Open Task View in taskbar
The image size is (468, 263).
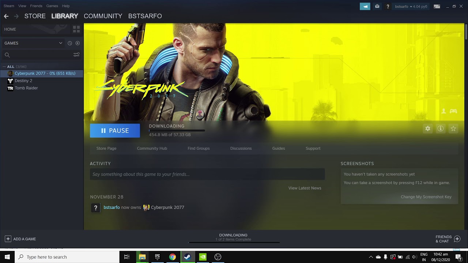[127, 257]
